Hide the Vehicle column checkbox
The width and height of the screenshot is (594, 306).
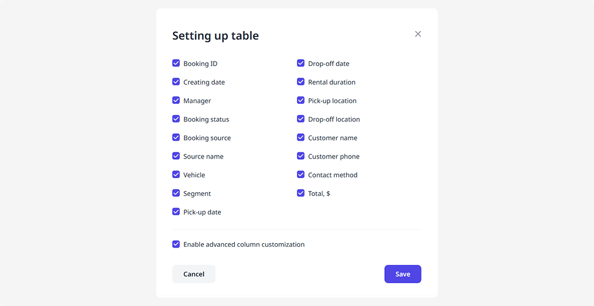[176, 175]
